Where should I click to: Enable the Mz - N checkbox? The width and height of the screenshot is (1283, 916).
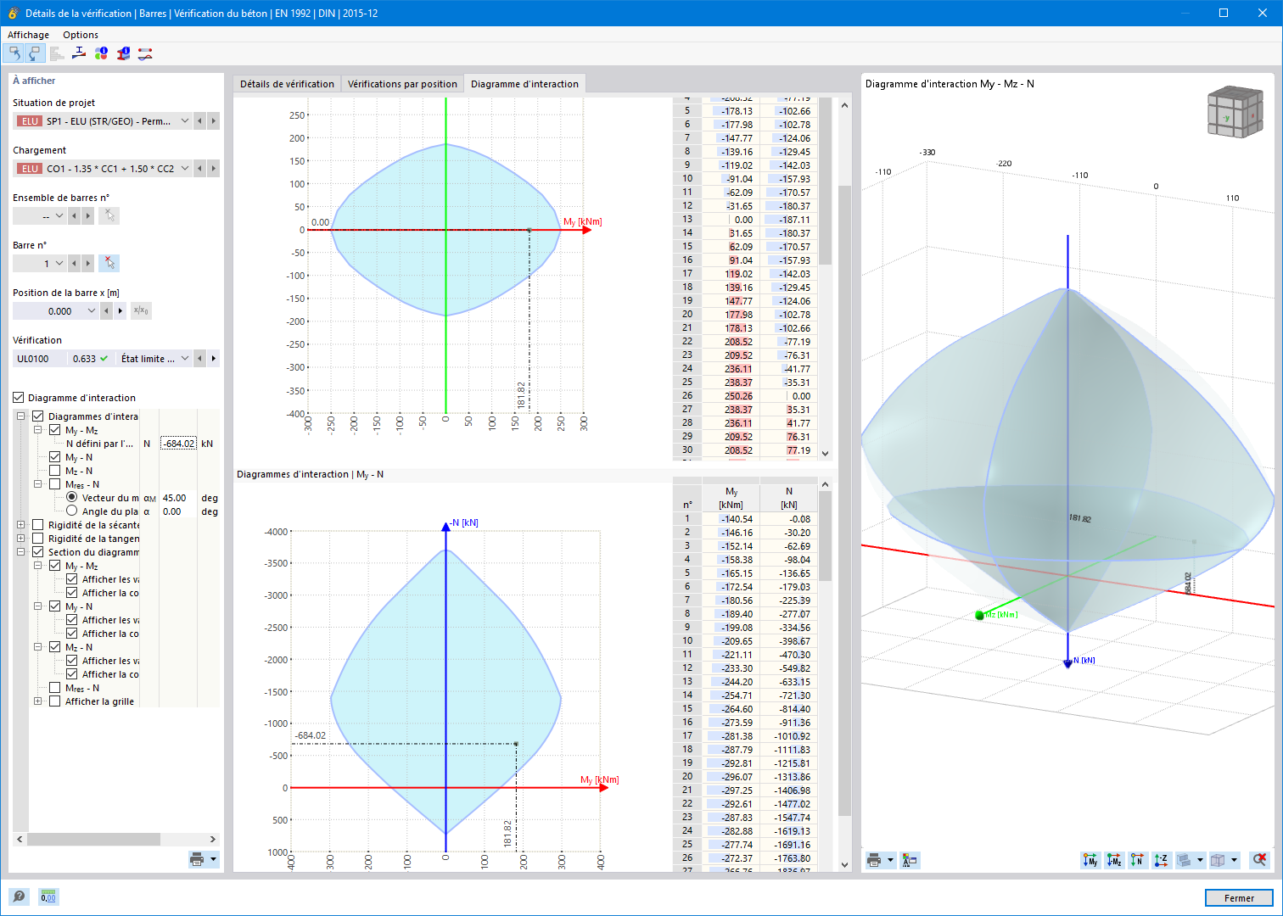(56, 470)
